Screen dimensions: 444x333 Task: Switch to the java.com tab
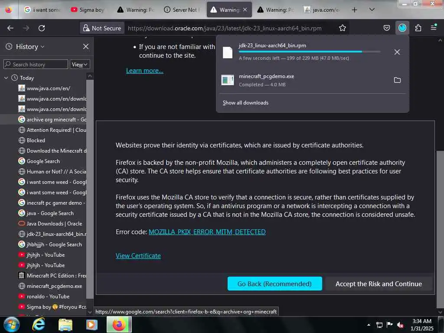coord(322,10)
